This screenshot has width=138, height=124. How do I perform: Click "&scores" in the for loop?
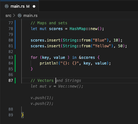87,58
